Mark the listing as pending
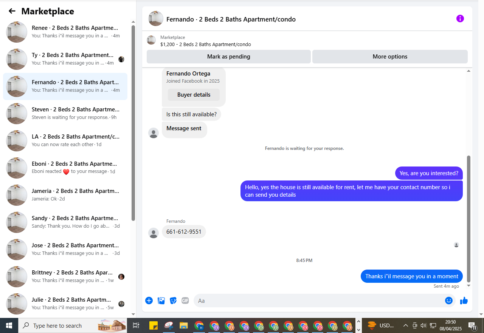The height and width of the screenshot is (333, 484). (x=229, y=57)
